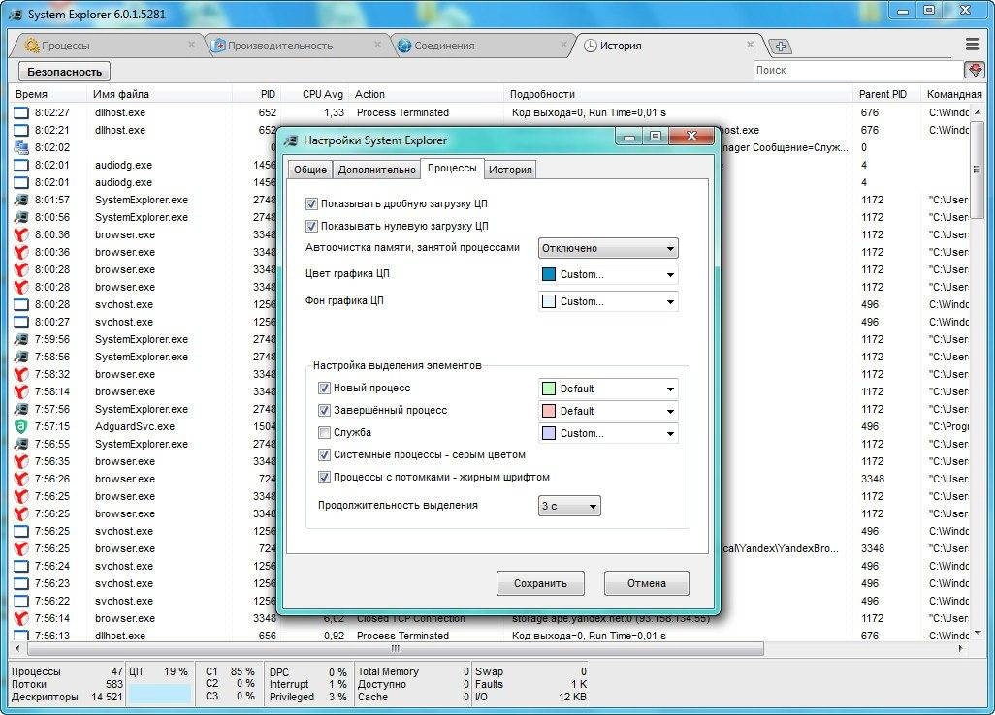Click the Безопасность button
The width and height of the screenshot is (995, 715).
tap(64, 72)
